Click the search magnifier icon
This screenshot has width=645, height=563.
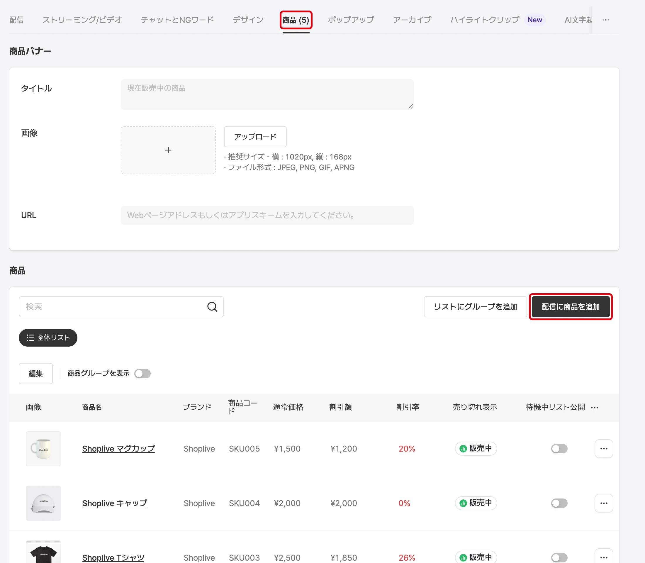tap(212, 307)
